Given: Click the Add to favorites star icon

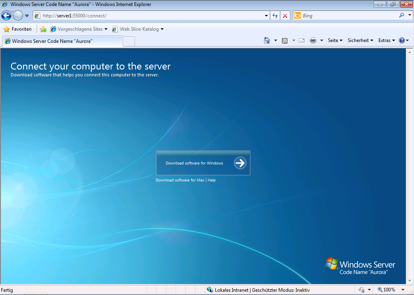Looking at the screenshot, I should click(43, 29).
